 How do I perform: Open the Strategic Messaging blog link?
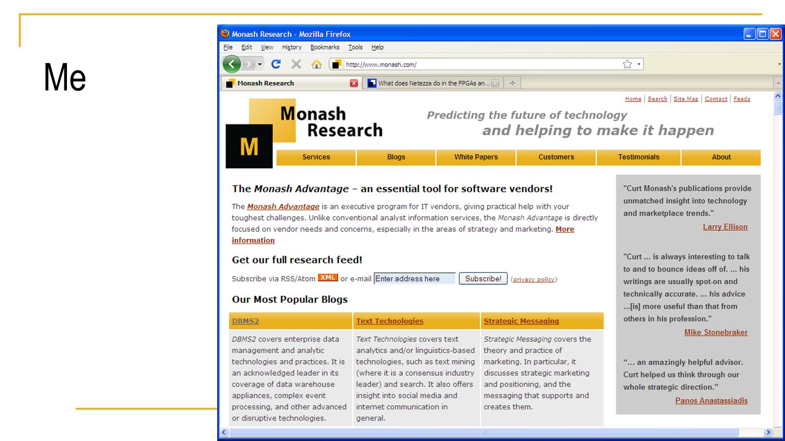point(521,321)
